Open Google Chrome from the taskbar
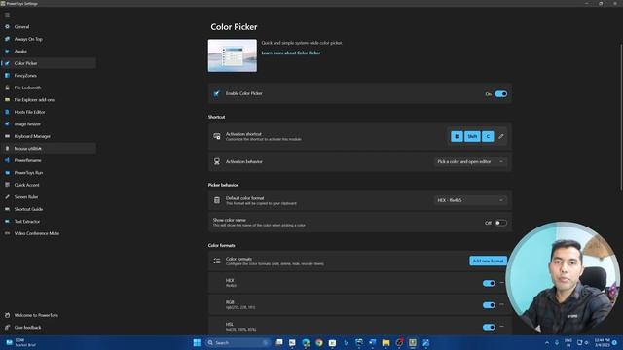Viewport: 623px width, 350px height. coord(319,343)
